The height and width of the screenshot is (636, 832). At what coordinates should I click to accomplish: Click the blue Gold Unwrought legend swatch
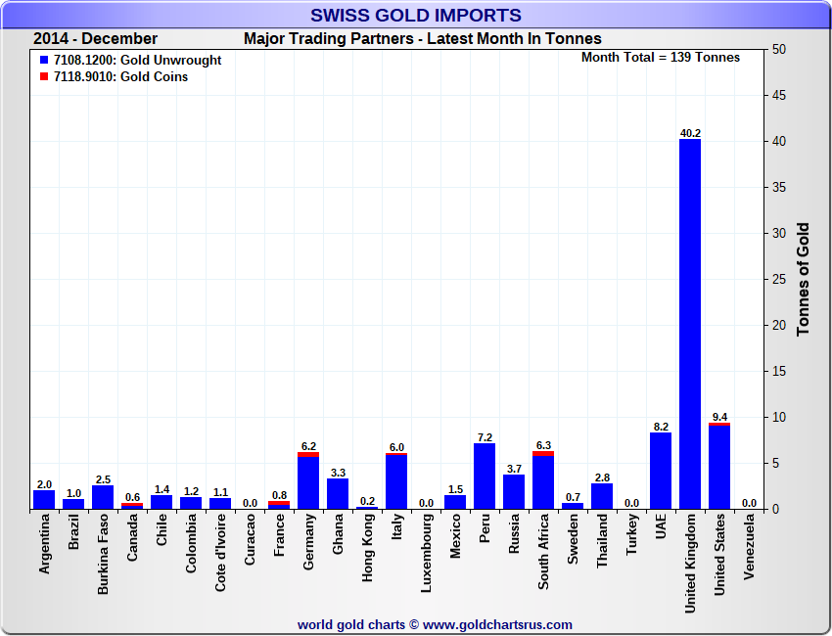44,61
